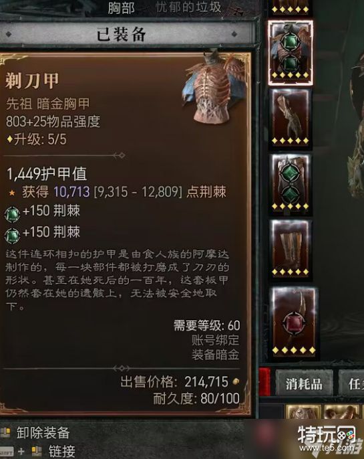Image resolution: width=364 pixels, height=459 pixels.
Task: Click the gold coin icon beside sale price
Action: click(x=236, y=381)
